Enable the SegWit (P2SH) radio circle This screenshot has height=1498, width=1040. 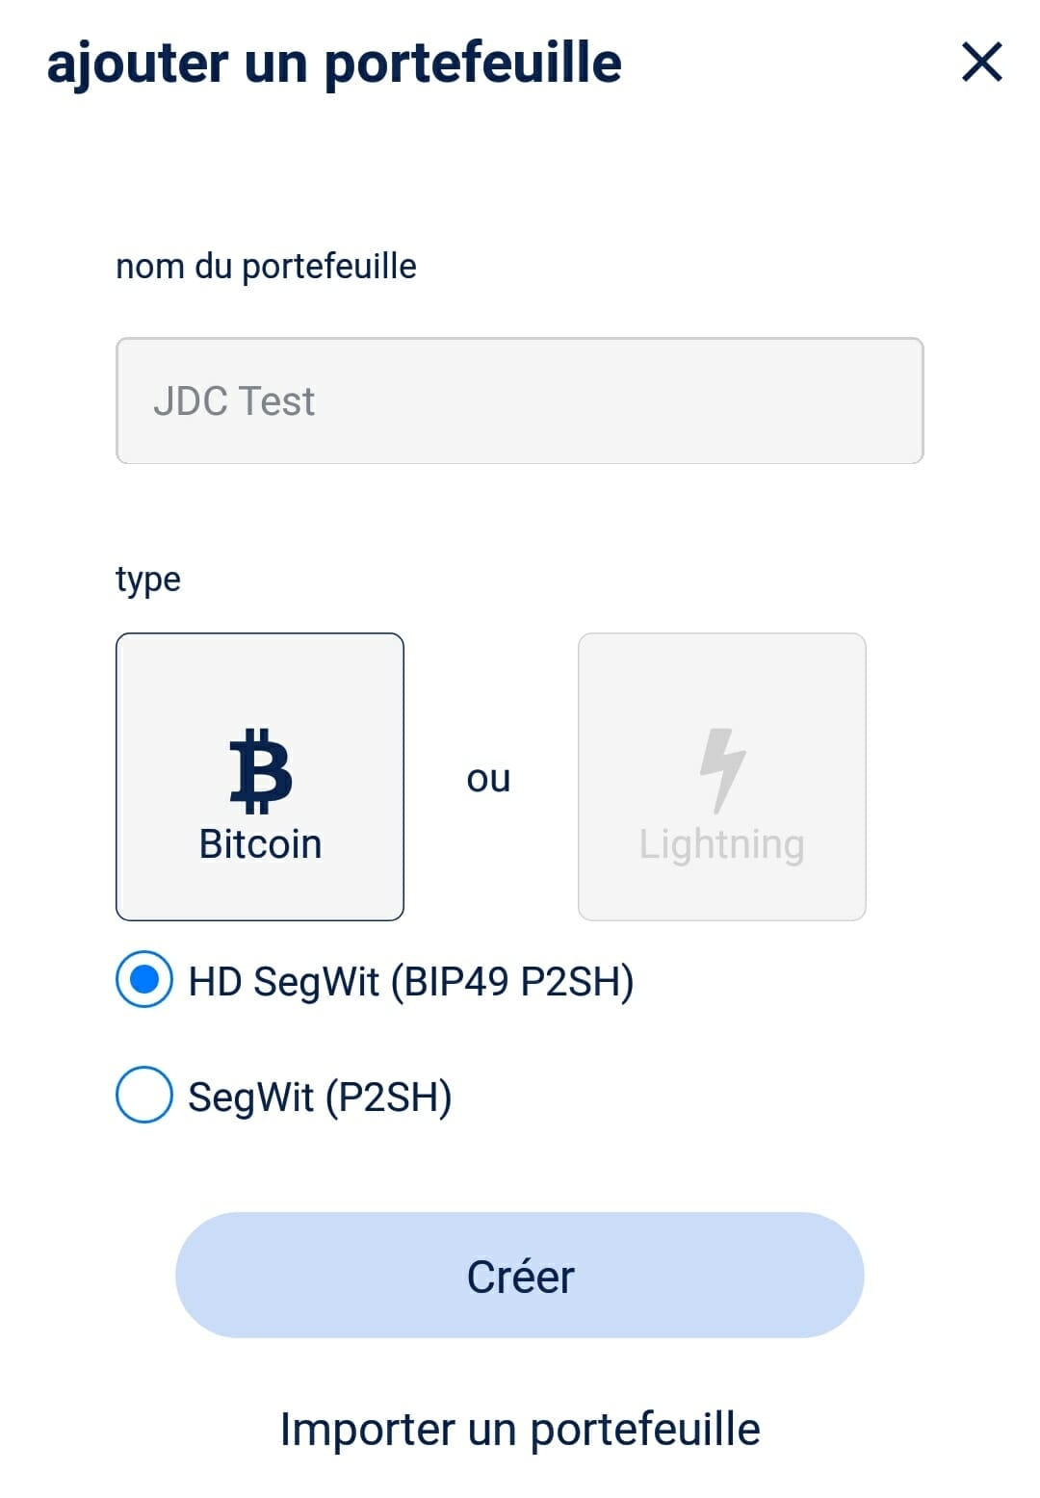[144, 1095]
